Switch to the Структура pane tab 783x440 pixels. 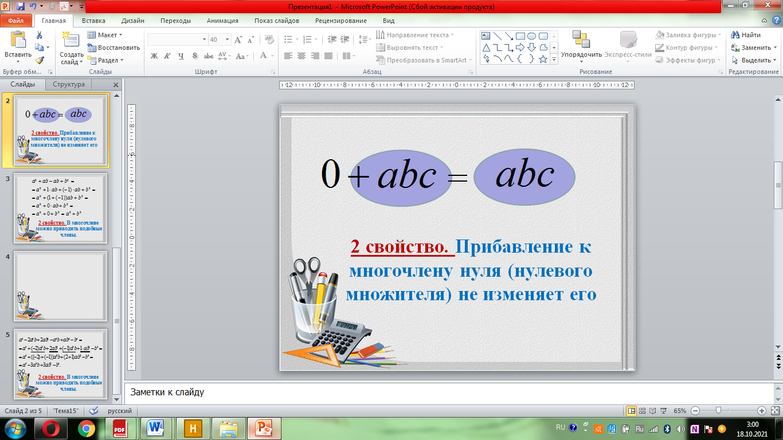(x=68, y=84)
